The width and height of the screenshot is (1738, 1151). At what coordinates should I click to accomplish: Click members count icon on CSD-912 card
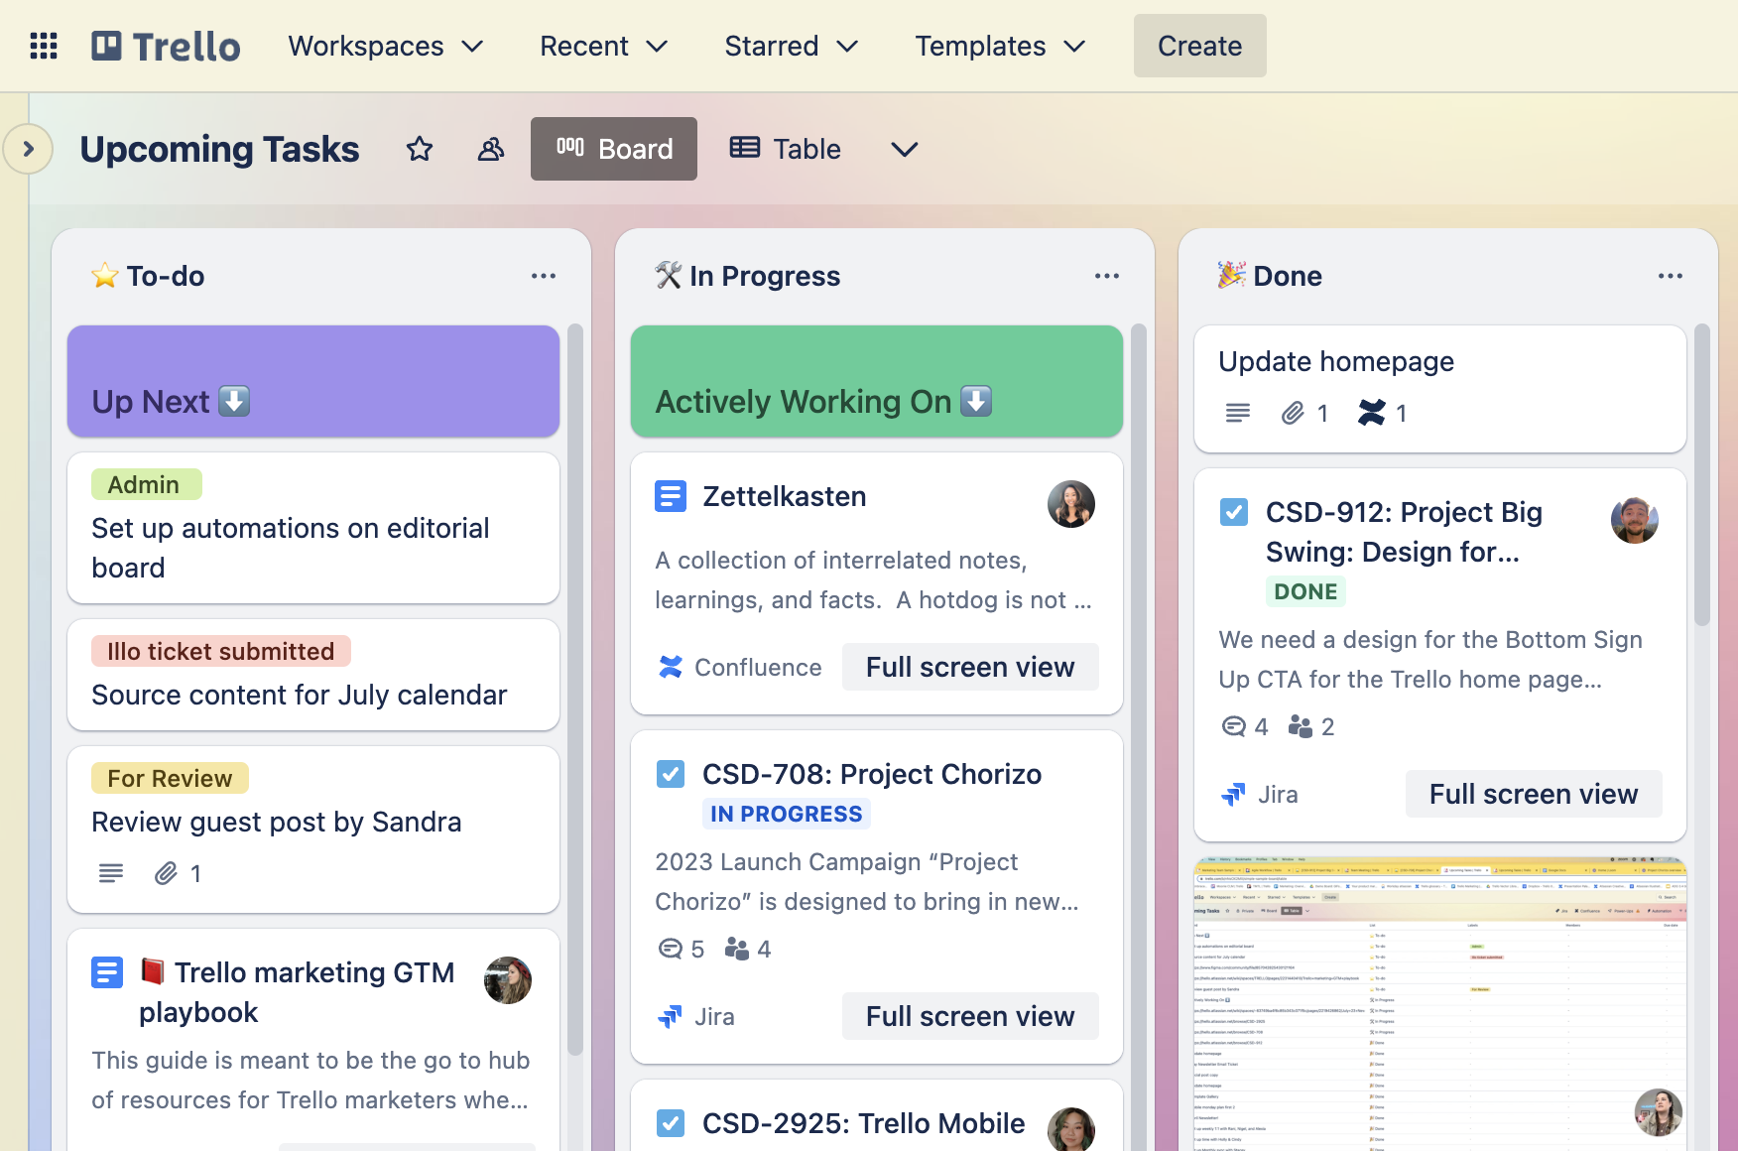(x=1301, y=726)
